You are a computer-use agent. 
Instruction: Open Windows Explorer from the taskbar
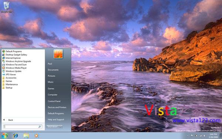coord(26,136)
